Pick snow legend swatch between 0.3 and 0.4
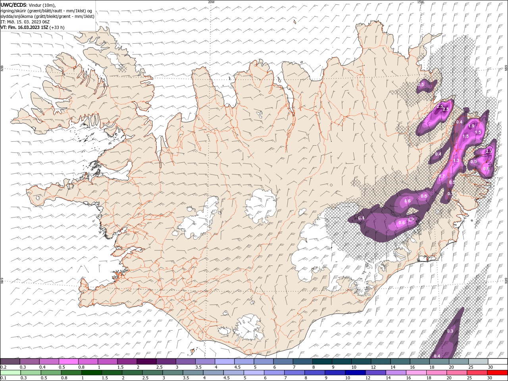 click(29, 361)
